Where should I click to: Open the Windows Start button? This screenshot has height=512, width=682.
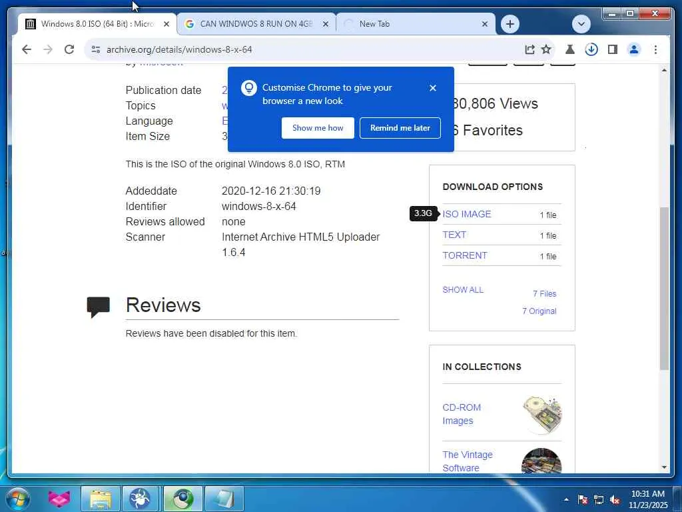(x=18, y=499)
